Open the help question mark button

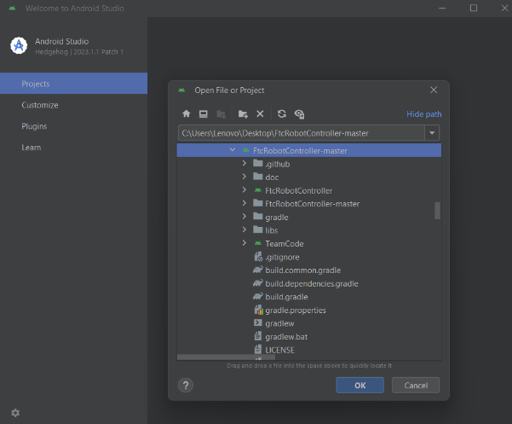[x=186, y=386]
